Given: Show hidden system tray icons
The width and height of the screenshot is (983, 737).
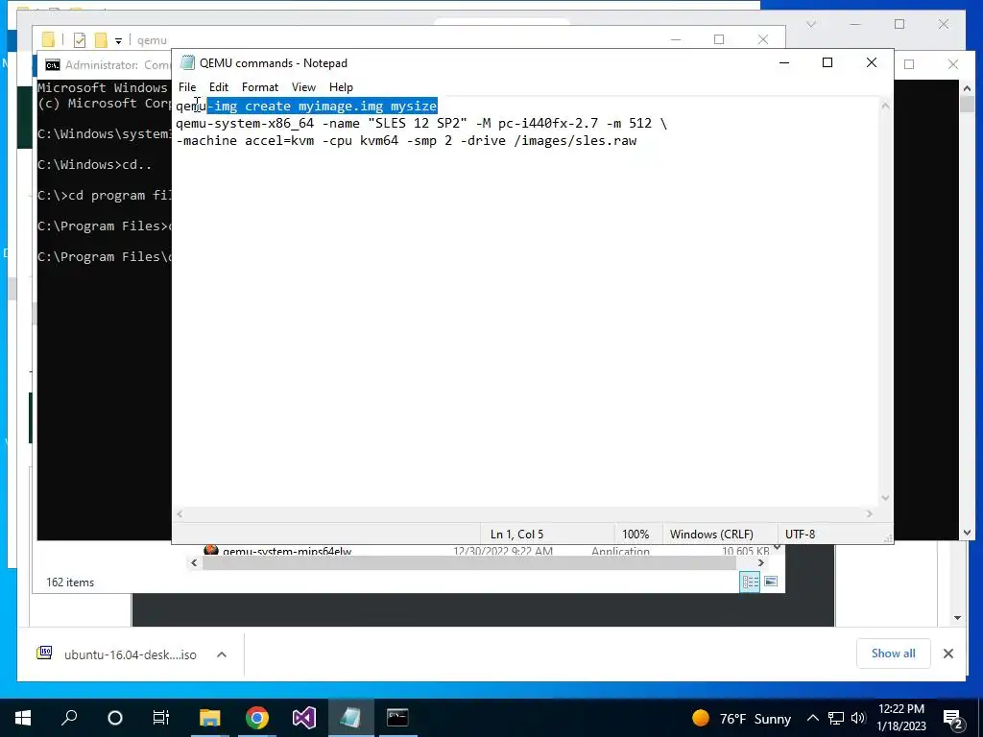Looking at the screenshot, I should (x=812, y=718).
